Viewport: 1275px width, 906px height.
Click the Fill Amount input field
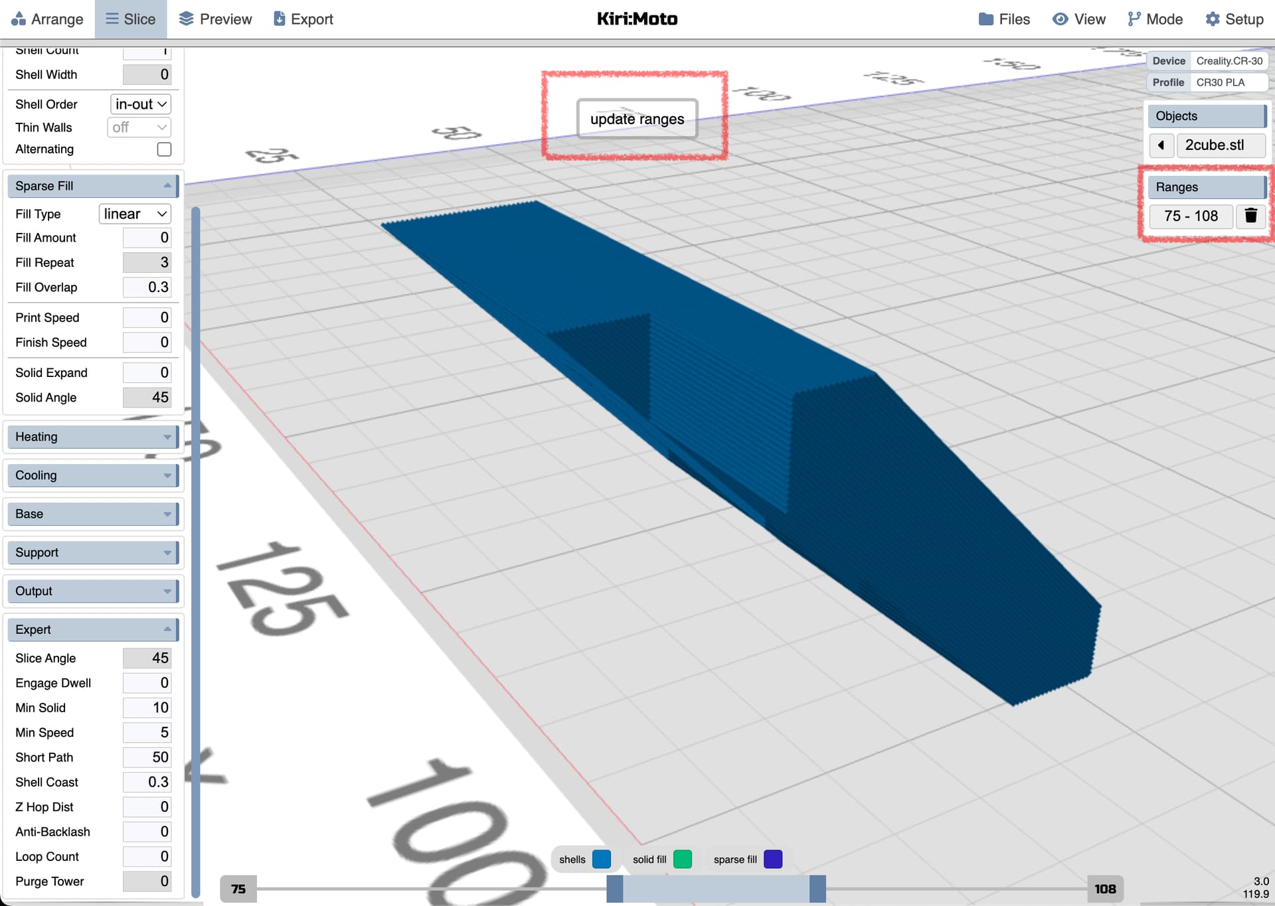[x=147, y=238]
